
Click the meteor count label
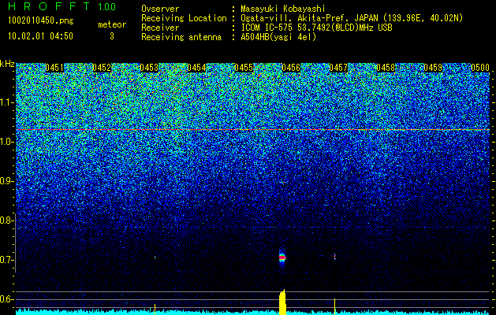coord(112,24)
